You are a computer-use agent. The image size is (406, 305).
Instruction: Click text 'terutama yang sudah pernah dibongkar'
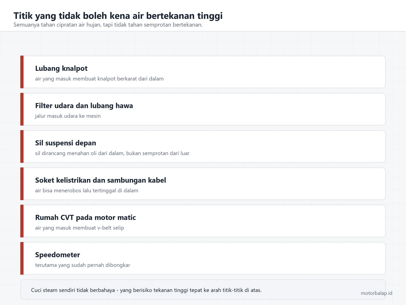pyautogui.click(x=83, y=265)
